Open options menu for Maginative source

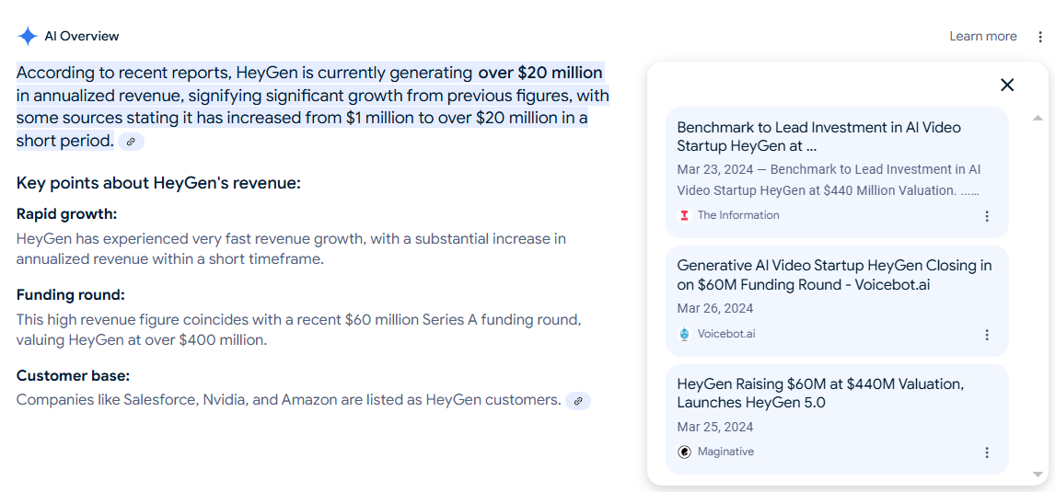tap(987, 453)
